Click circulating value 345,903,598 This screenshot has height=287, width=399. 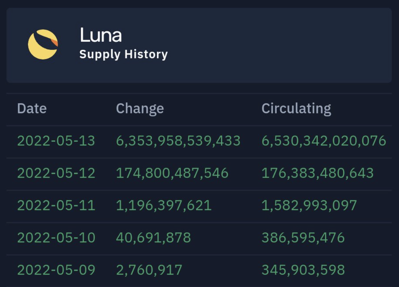point(303,270)
